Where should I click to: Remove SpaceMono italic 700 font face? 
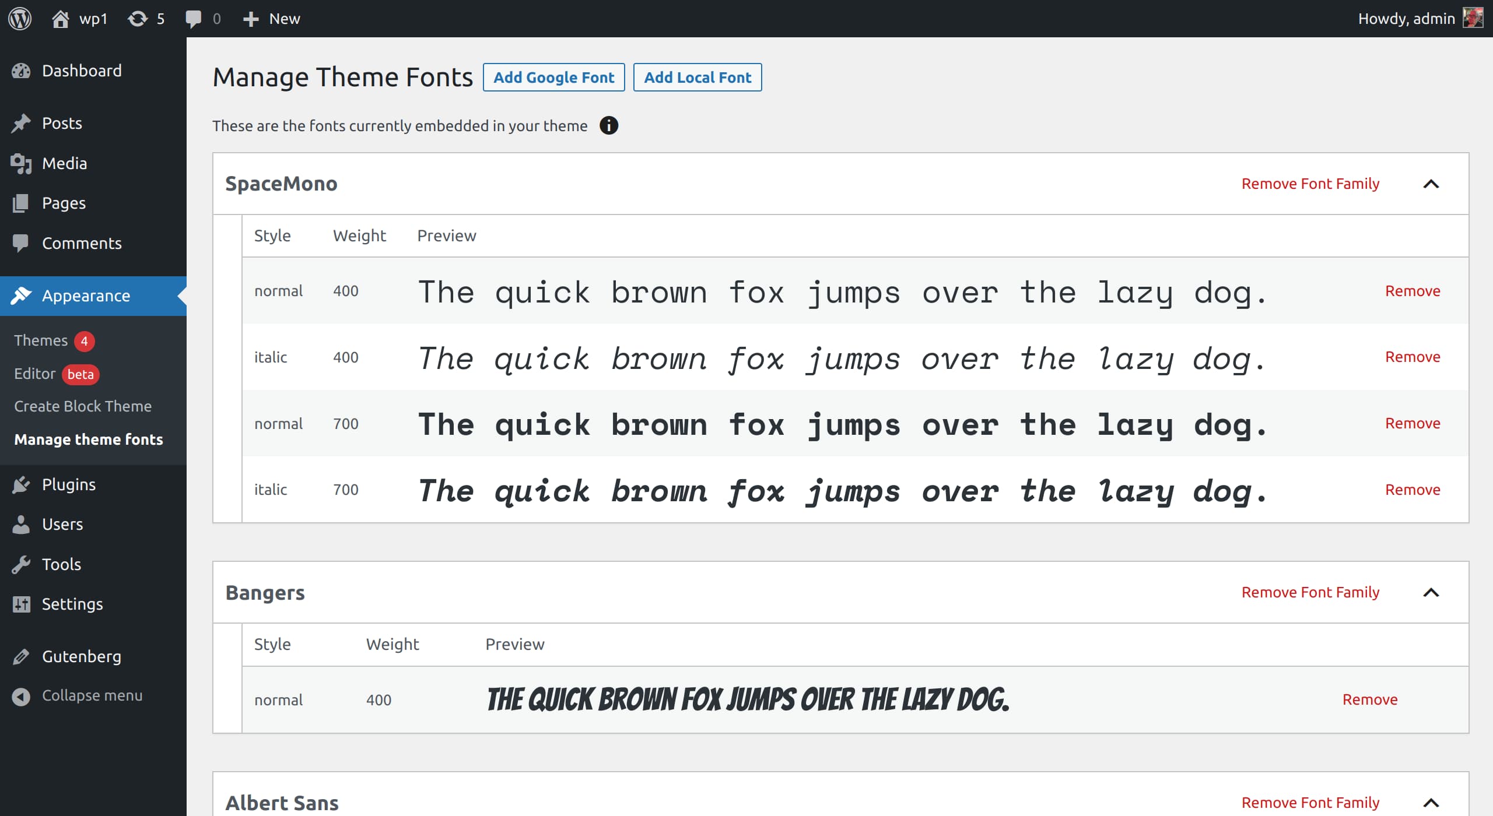pyautogui.click(x=1412, y=490)
